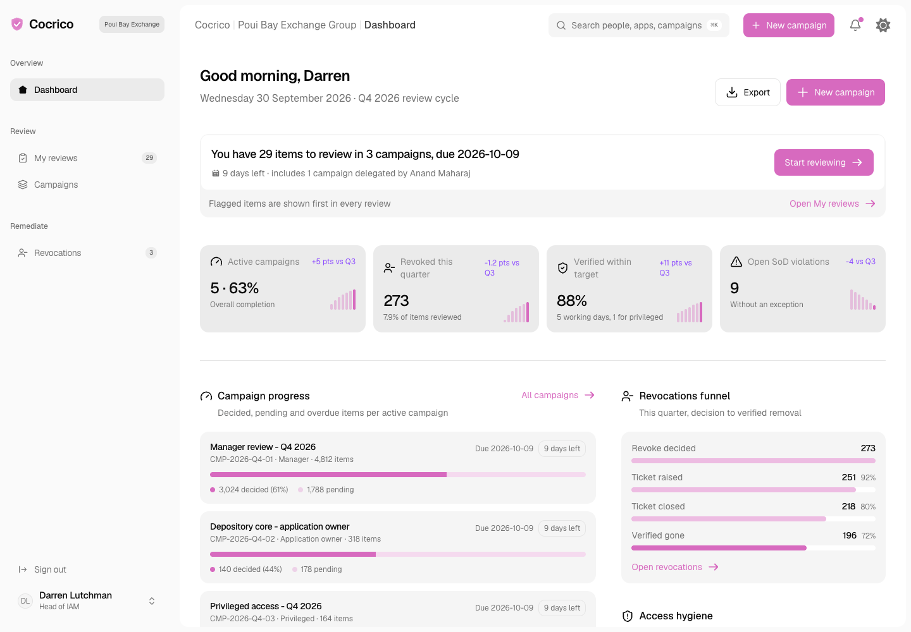
Task: Click '1,788 pending' legend text
Action: point(330,490)
